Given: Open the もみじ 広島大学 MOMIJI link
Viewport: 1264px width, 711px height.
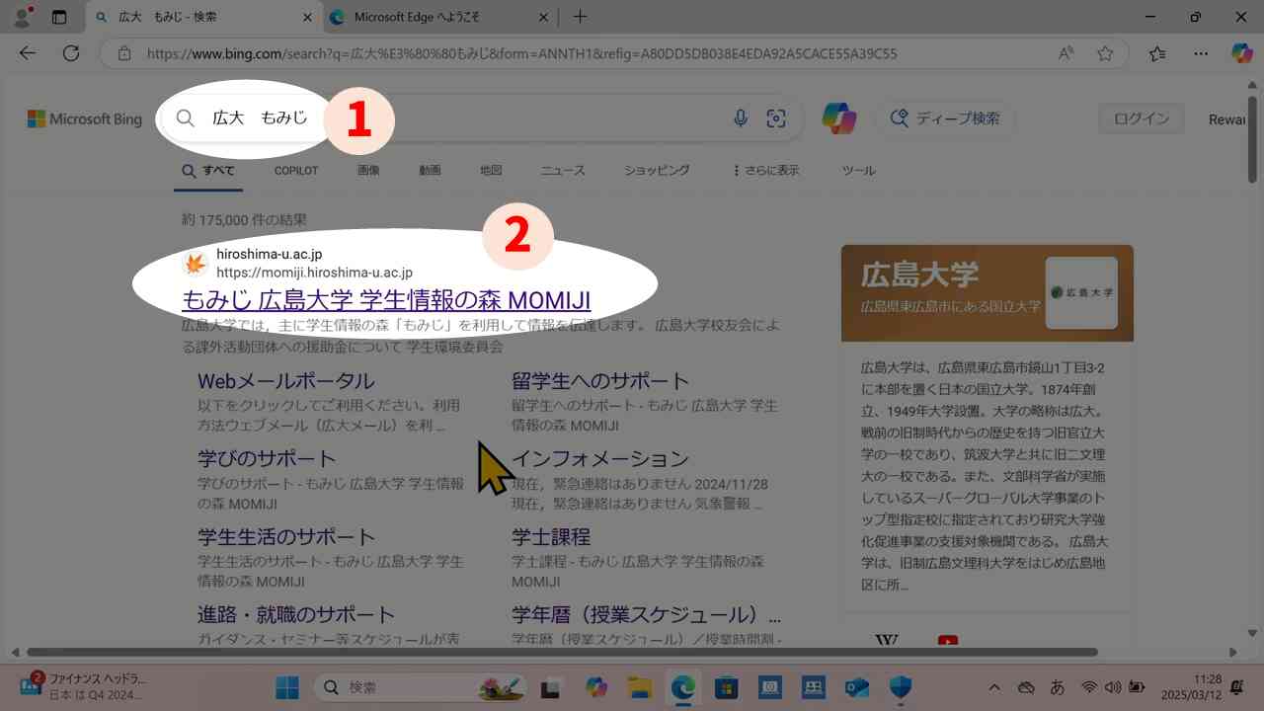Looking at the screenshot, I should click(x=386, y=299).
